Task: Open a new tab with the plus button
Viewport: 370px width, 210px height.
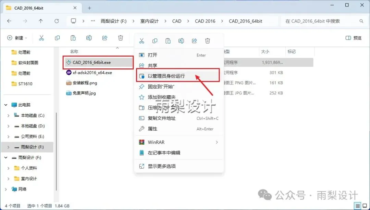Action: (89, 8)
